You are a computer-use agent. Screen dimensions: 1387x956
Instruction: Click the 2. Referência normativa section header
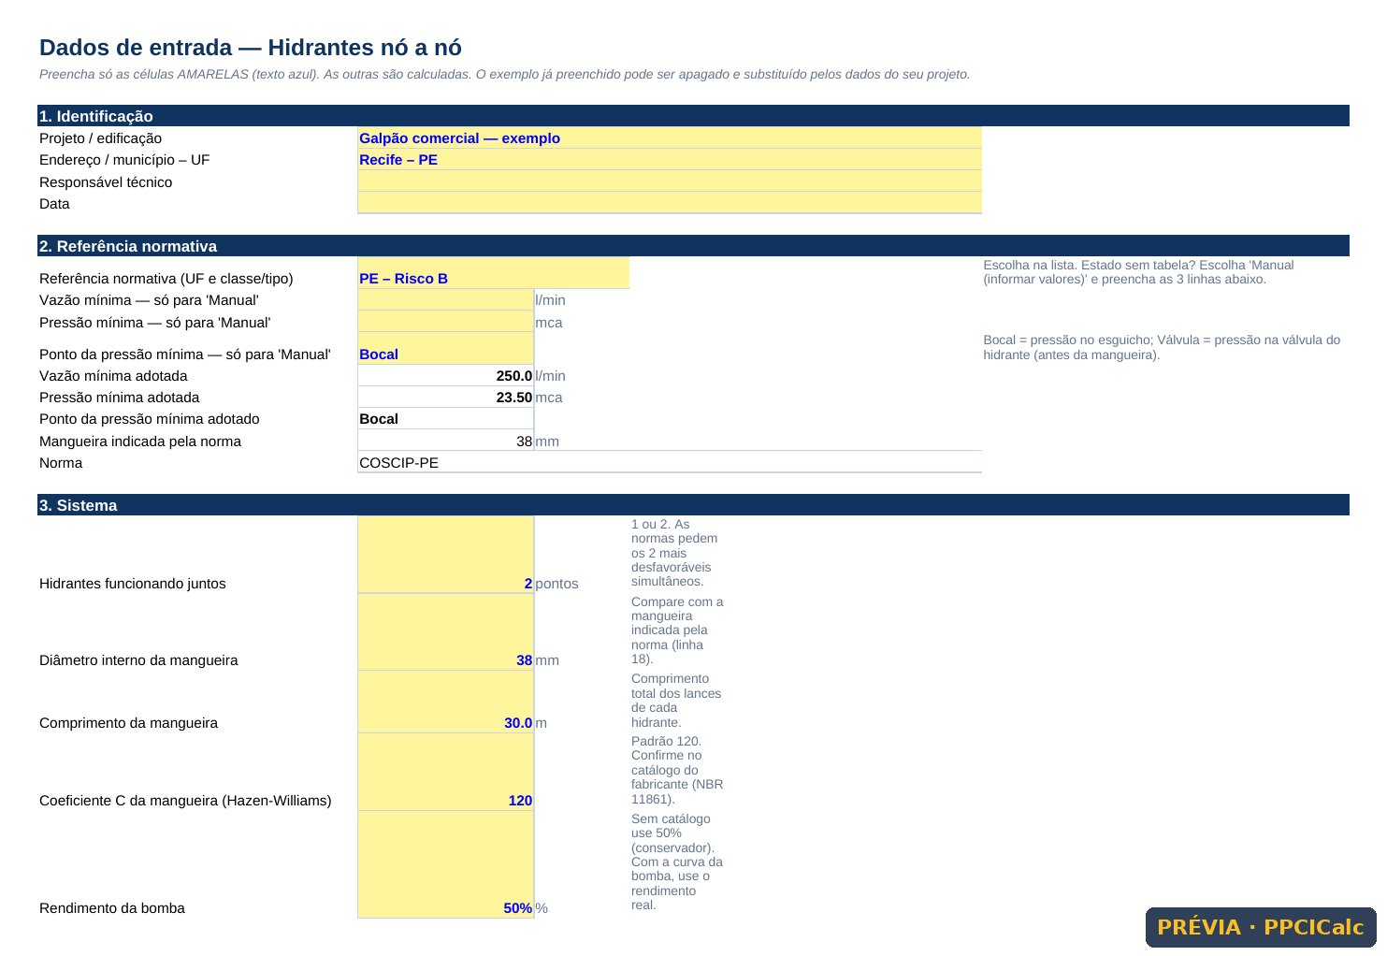click(693, 246)
